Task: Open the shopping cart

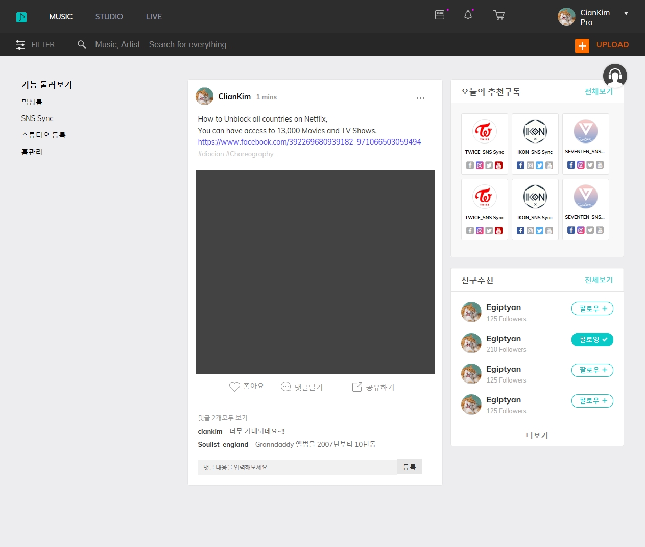Action: tap(499, 15)
